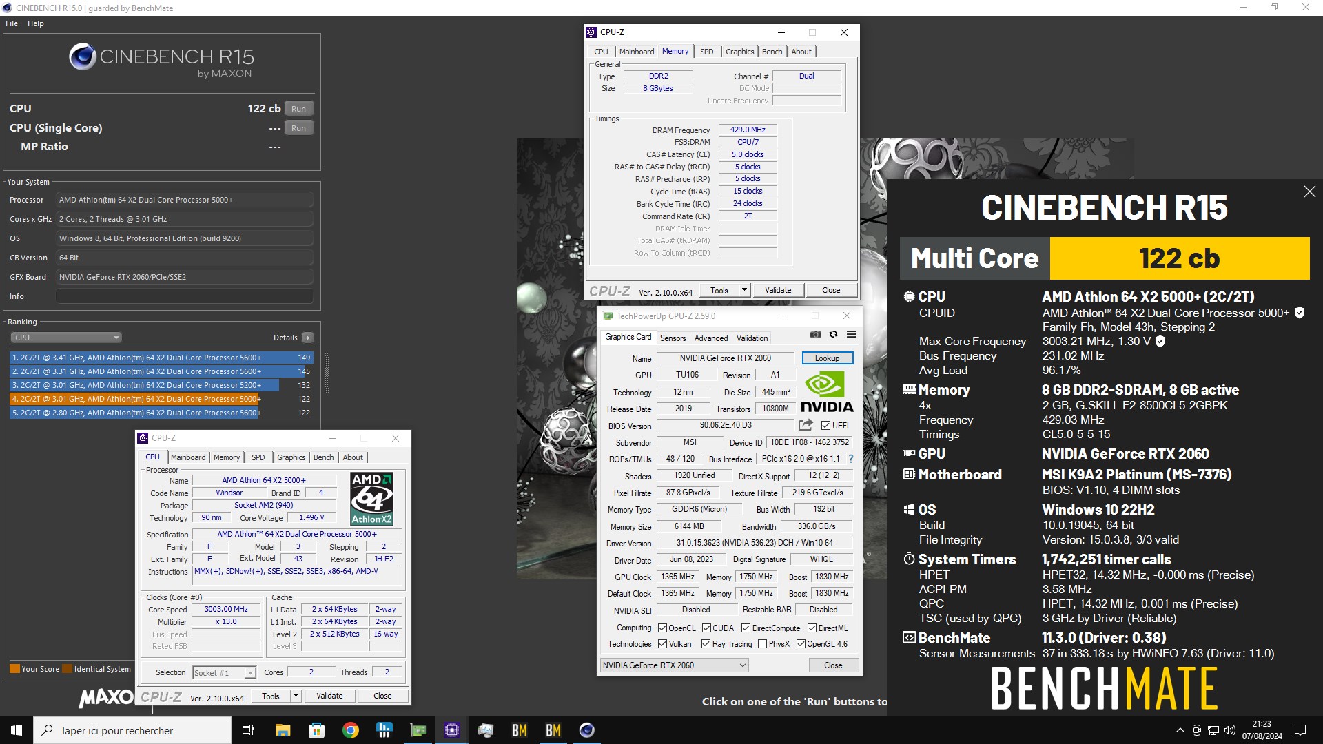This screenshot has height=744, width=1323.
Task: Open About tab in CPU-Z Memory window
Action: [x=801, y=52]
